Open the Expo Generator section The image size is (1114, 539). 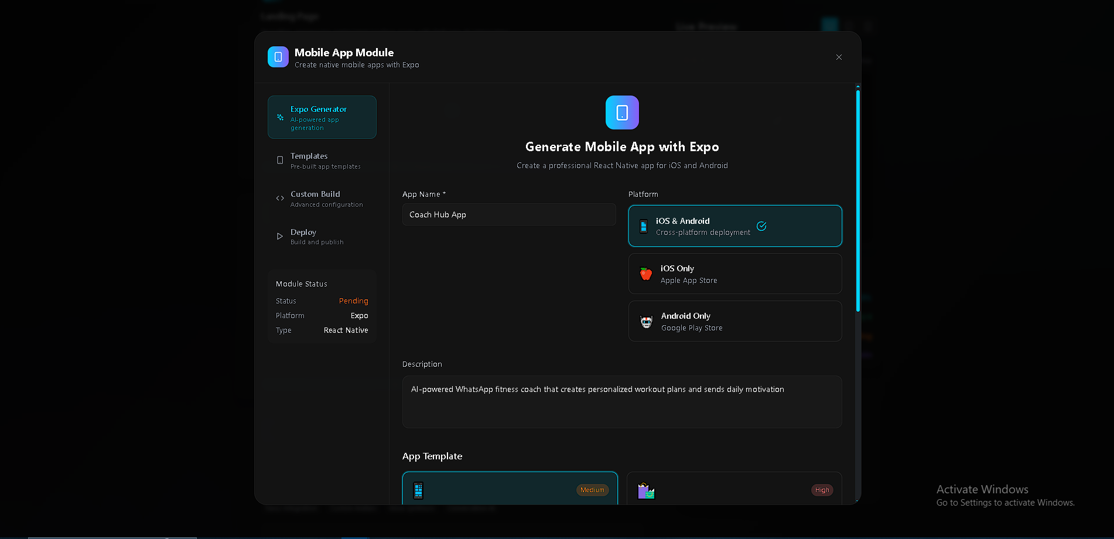pyautogui.click(x=322, y=117)
